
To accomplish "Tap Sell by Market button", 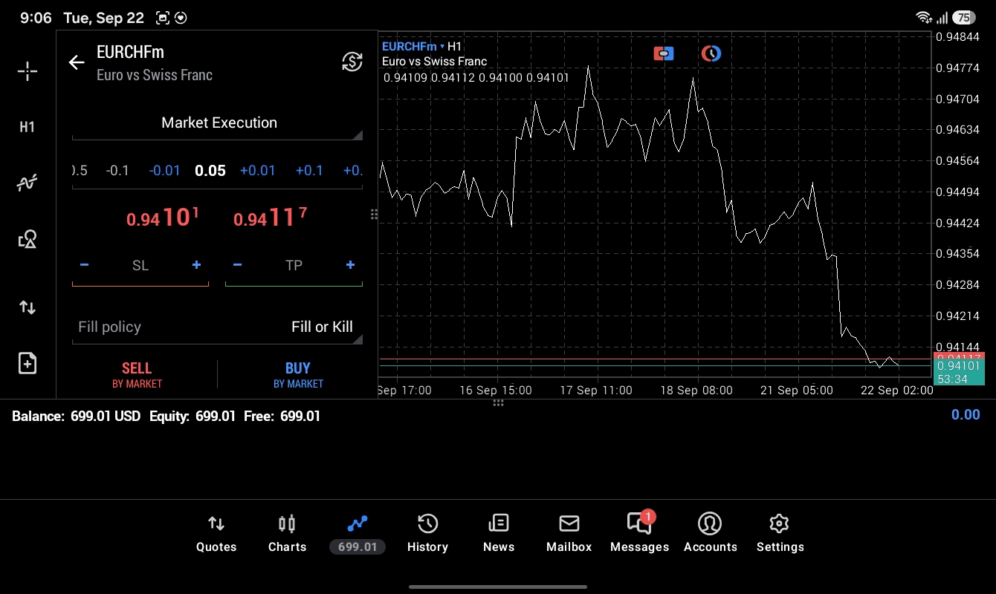I will click(x=137, y=375).
